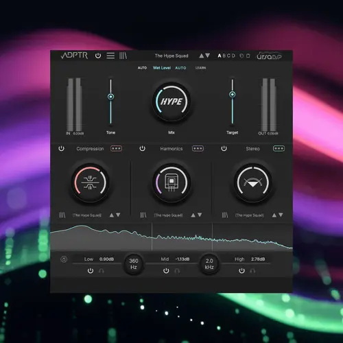Toggle the Stereo section power
The width and height of the screenshot is (343, 343).
click(x=224, y=149)
